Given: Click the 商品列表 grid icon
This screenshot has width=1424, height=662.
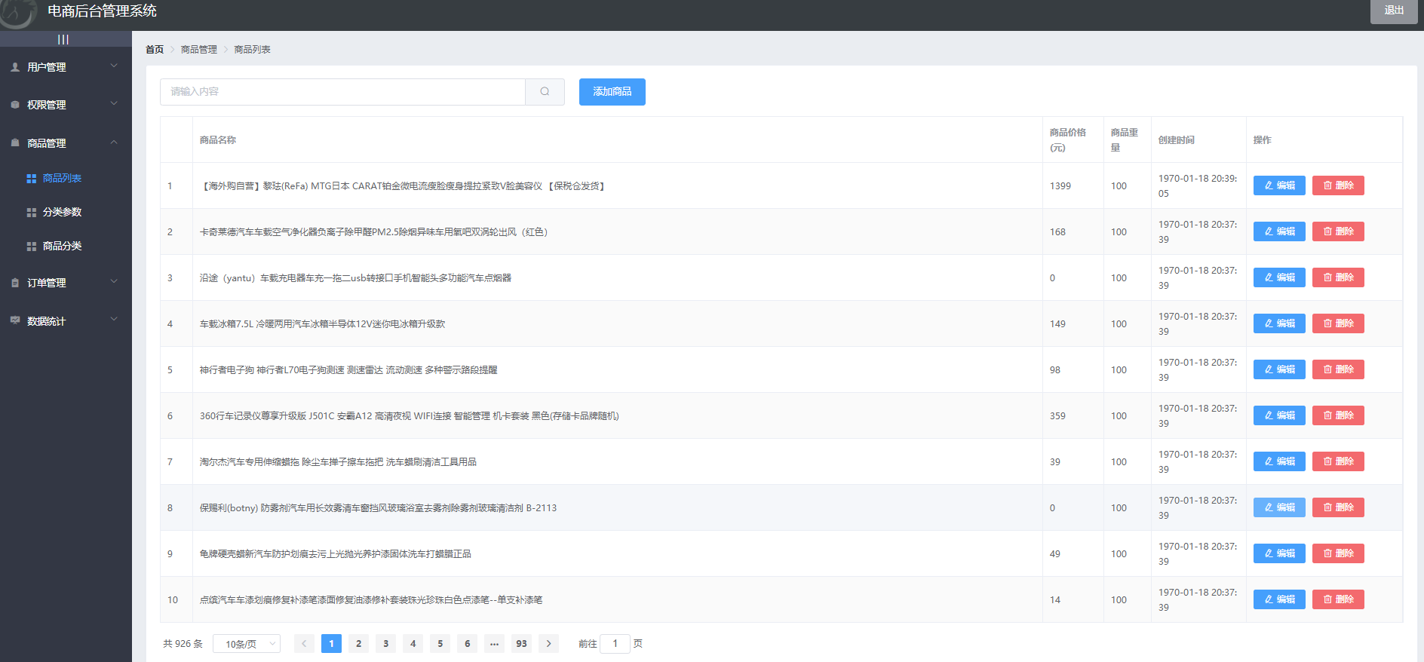Looking at the screenshot, I should [x=32, y=179].
